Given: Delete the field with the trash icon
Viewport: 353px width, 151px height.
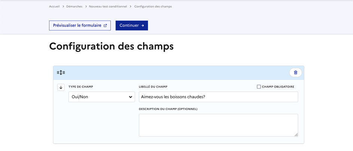Looking at the screenshot, I should tap(295, 73).
